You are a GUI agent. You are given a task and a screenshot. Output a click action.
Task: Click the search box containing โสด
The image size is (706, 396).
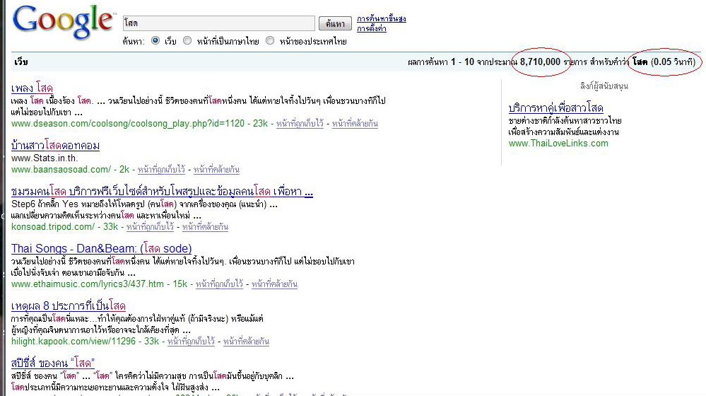click(219, 23)
